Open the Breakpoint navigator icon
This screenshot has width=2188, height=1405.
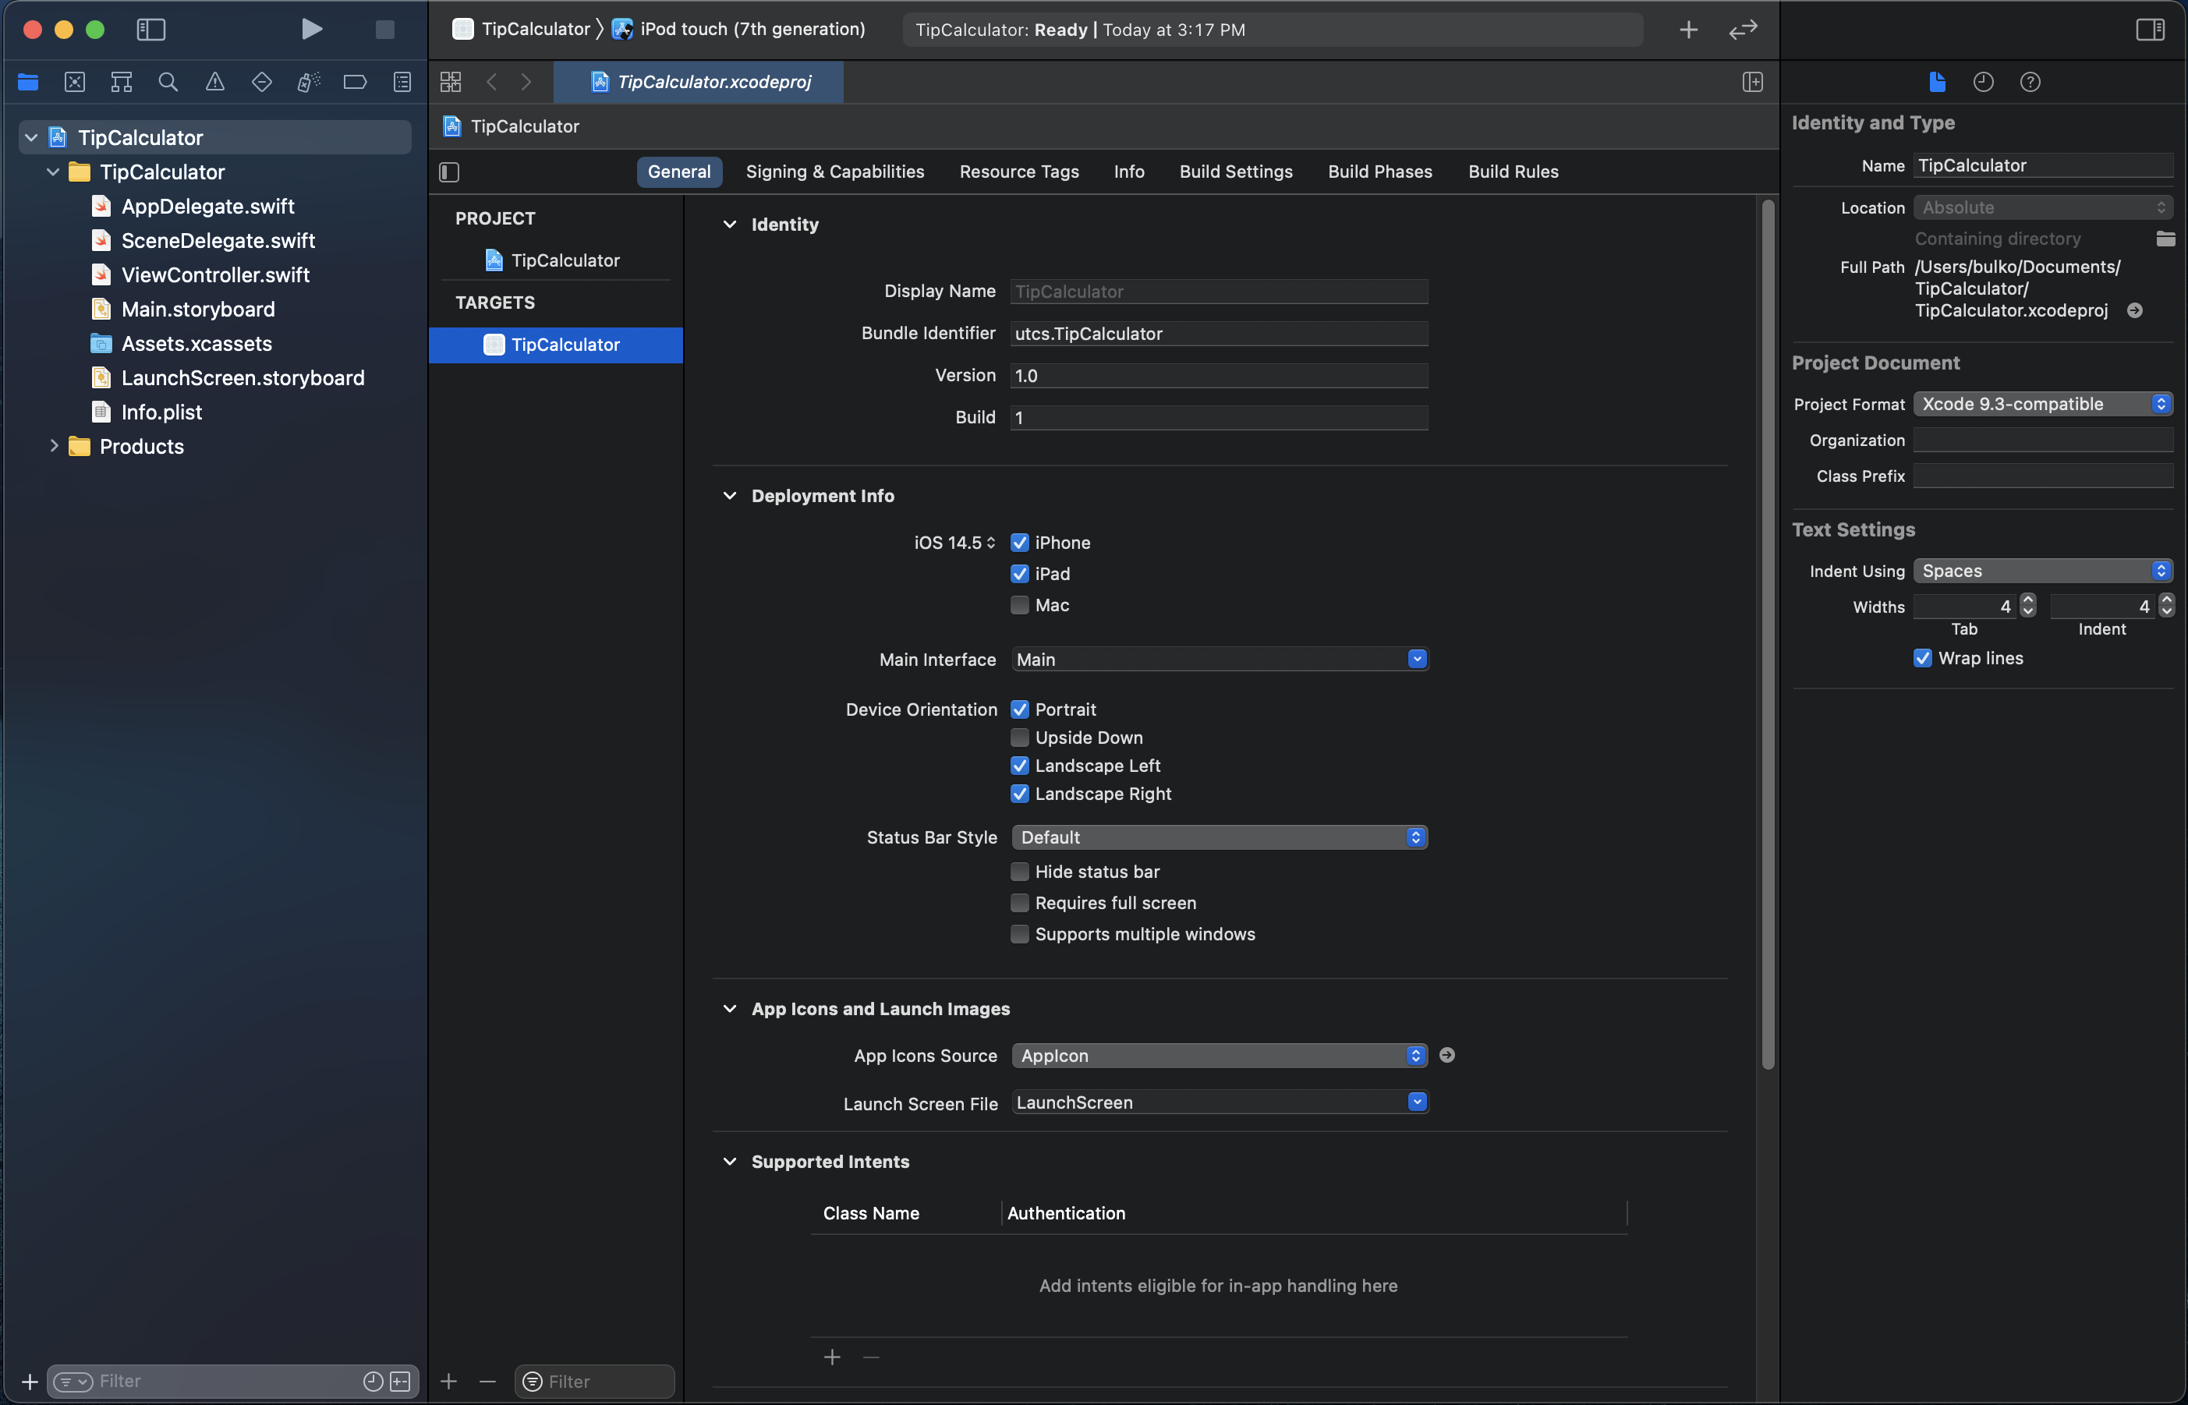point(355,82)
